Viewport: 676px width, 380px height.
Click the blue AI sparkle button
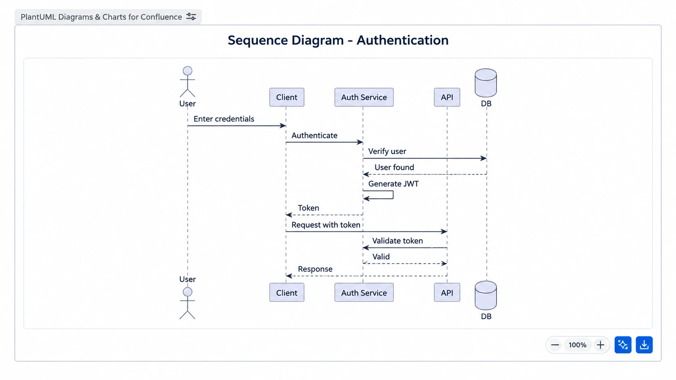623,345
